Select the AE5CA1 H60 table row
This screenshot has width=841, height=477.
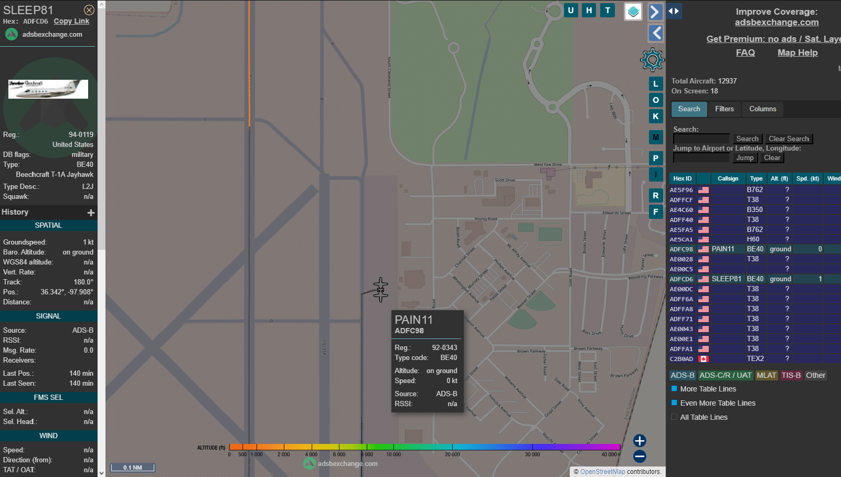click(x=755, y=239)
